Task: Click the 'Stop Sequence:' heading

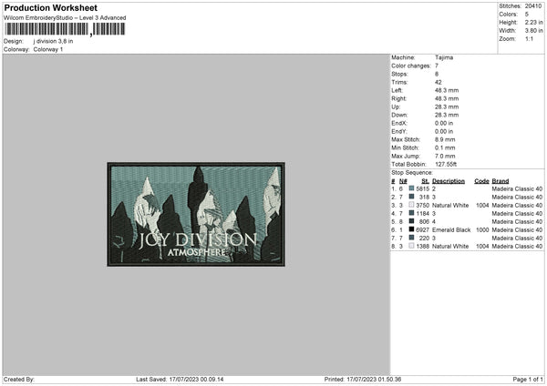Action: (412, 172)
